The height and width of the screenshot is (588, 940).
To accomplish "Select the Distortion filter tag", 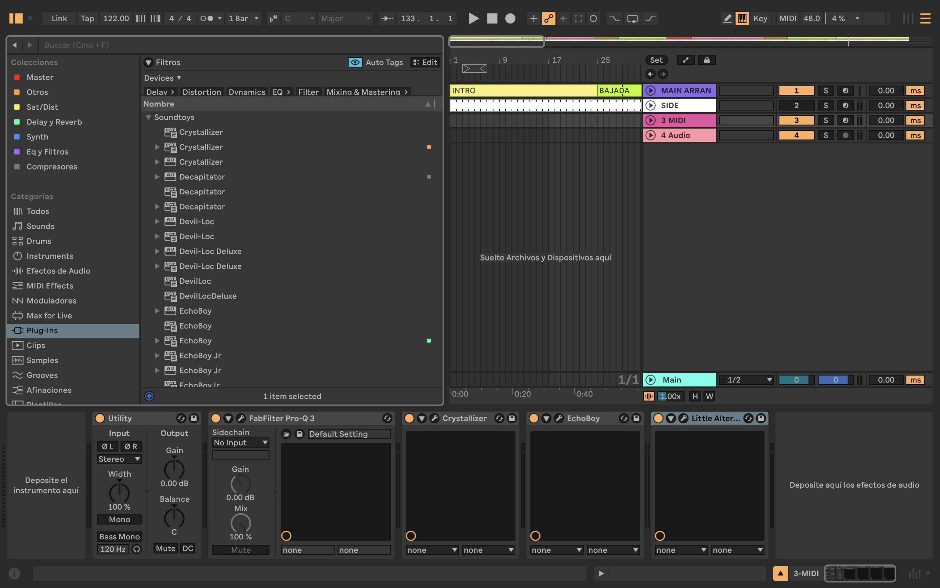I will 202,92.
